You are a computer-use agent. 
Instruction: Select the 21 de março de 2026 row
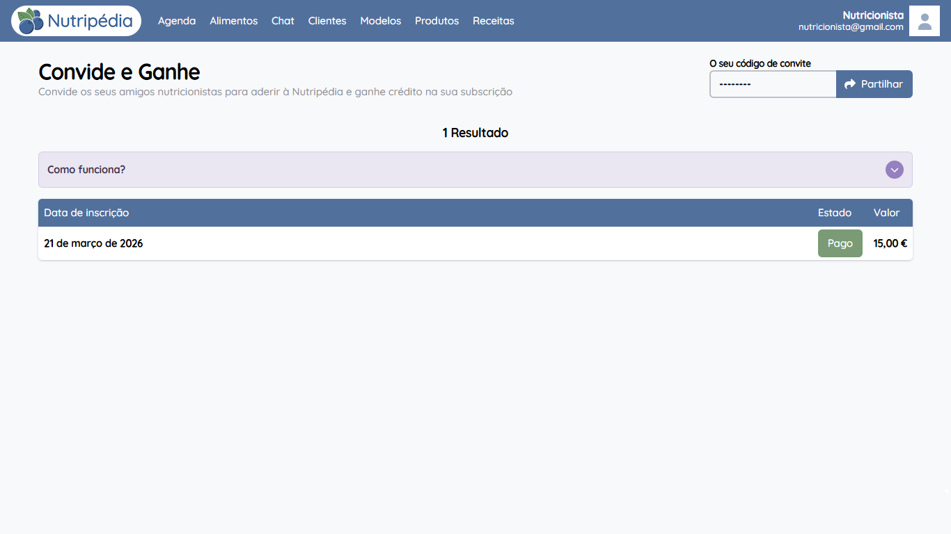click(x=475, y=243)
